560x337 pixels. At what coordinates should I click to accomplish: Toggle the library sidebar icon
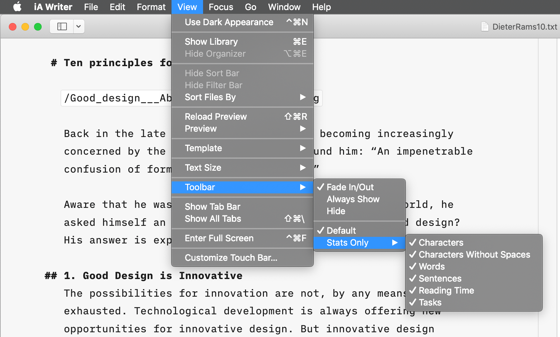click(62, 26)
